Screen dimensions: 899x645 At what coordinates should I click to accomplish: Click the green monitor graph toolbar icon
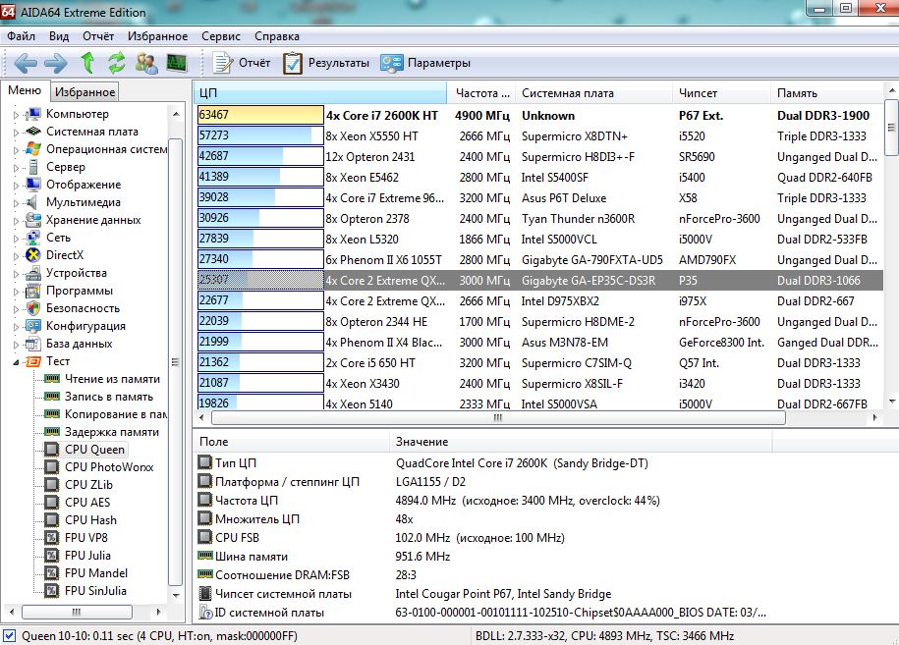point(177,64)
